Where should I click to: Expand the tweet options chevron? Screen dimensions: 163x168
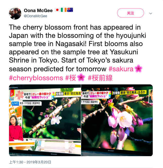pyautogui.click(x=151, y=13)
